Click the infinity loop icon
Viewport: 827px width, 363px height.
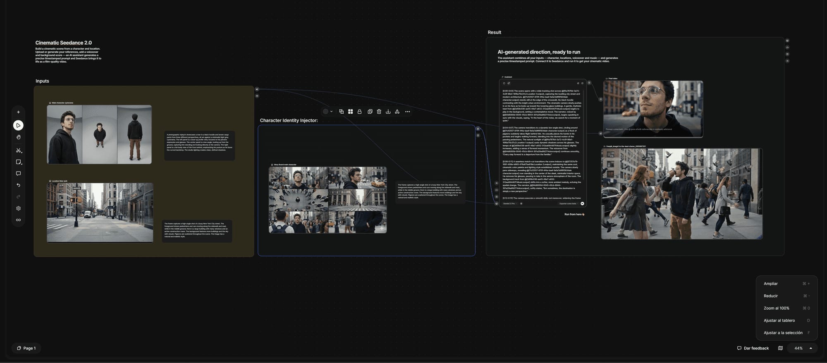click(x=18, y=220)
